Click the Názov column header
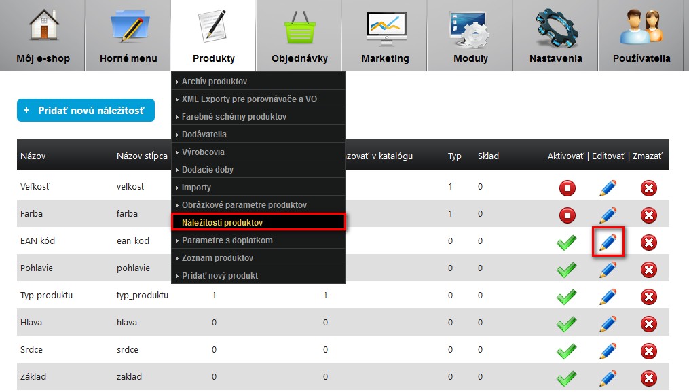The image size is (689, 392). [x=33, y=156]
